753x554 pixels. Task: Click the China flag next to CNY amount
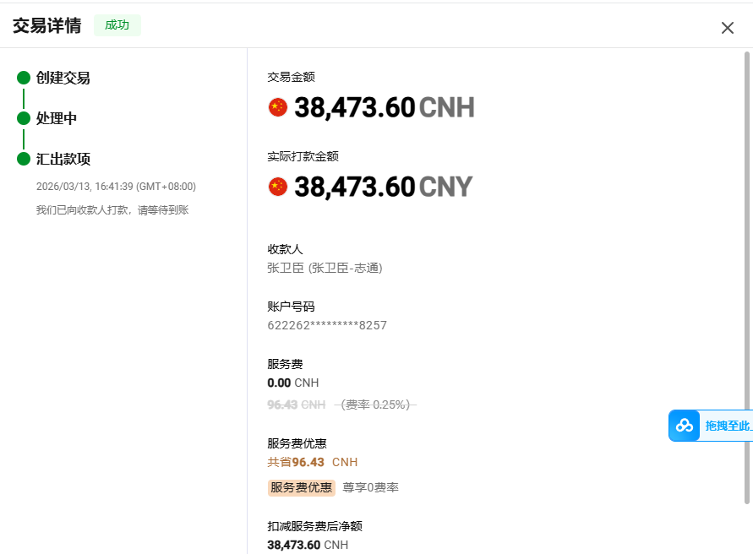[x=278, y=187]
